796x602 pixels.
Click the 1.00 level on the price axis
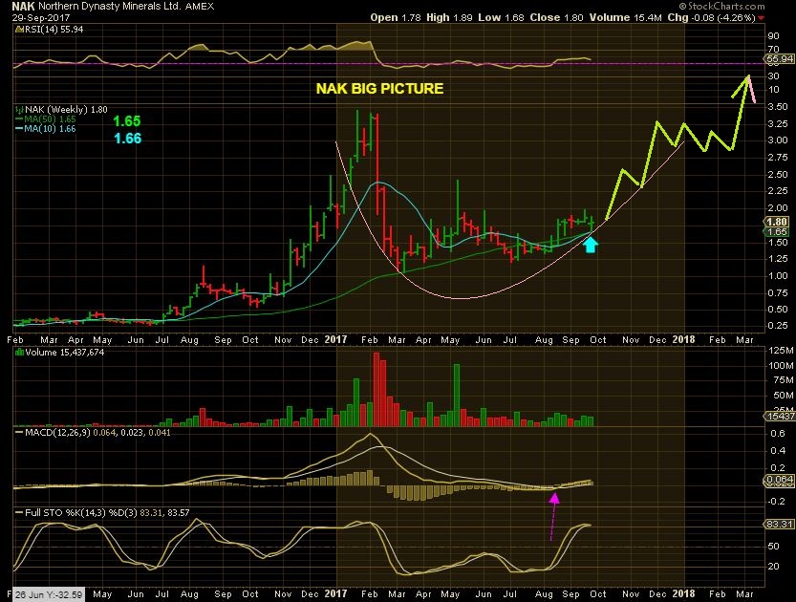(x=778, y=276)
